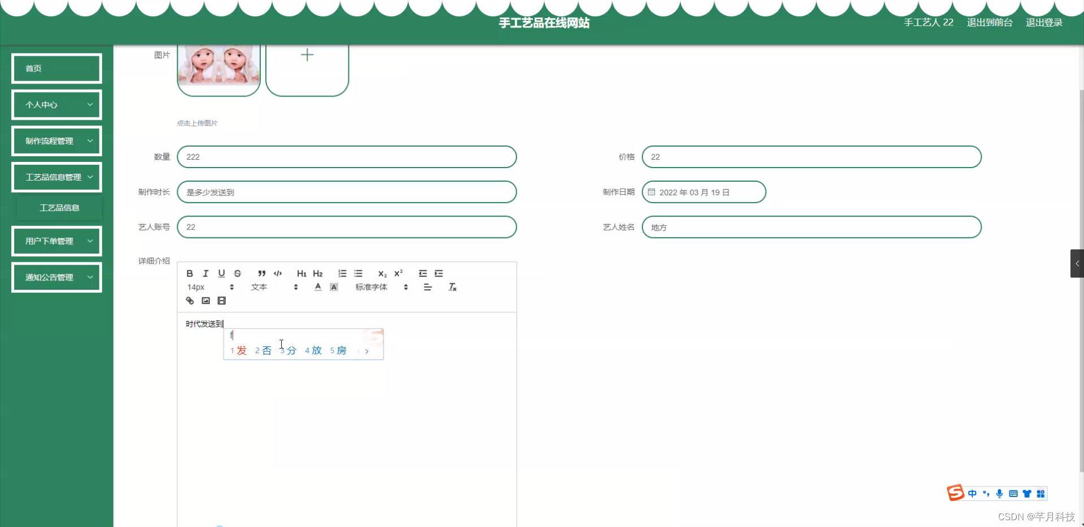This screenshot has height=527, width=1084.
Task: Select the Sogou microphone voice input icon
Action: point(999,494)
